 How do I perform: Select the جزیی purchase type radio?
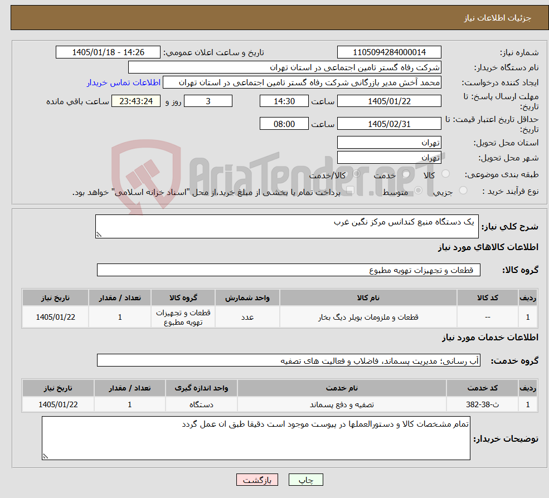463,191
